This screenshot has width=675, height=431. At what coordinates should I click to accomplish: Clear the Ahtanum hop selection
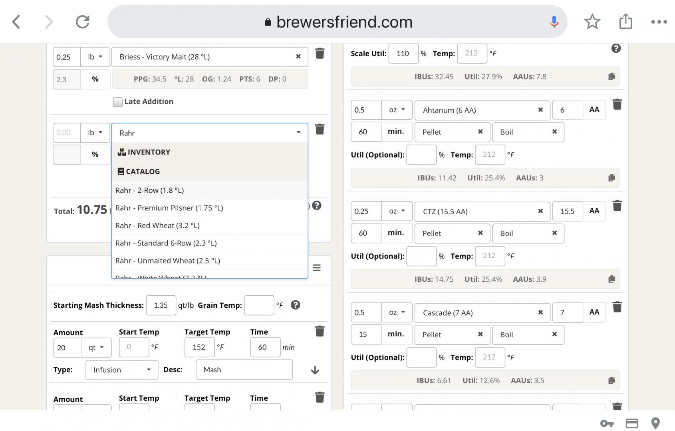tap(540, 110)
